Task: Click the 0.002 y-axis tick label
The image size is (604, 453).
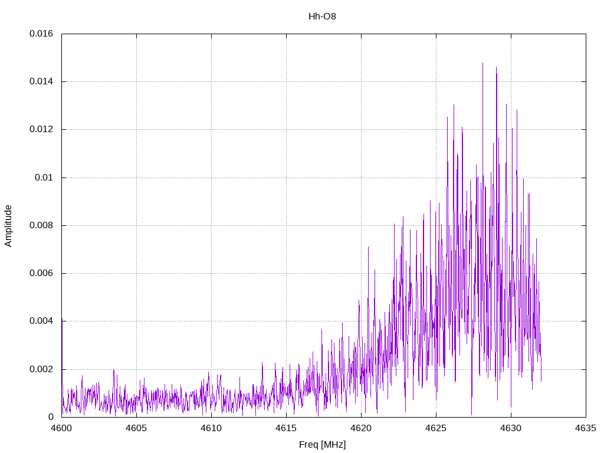Action: 41,369
